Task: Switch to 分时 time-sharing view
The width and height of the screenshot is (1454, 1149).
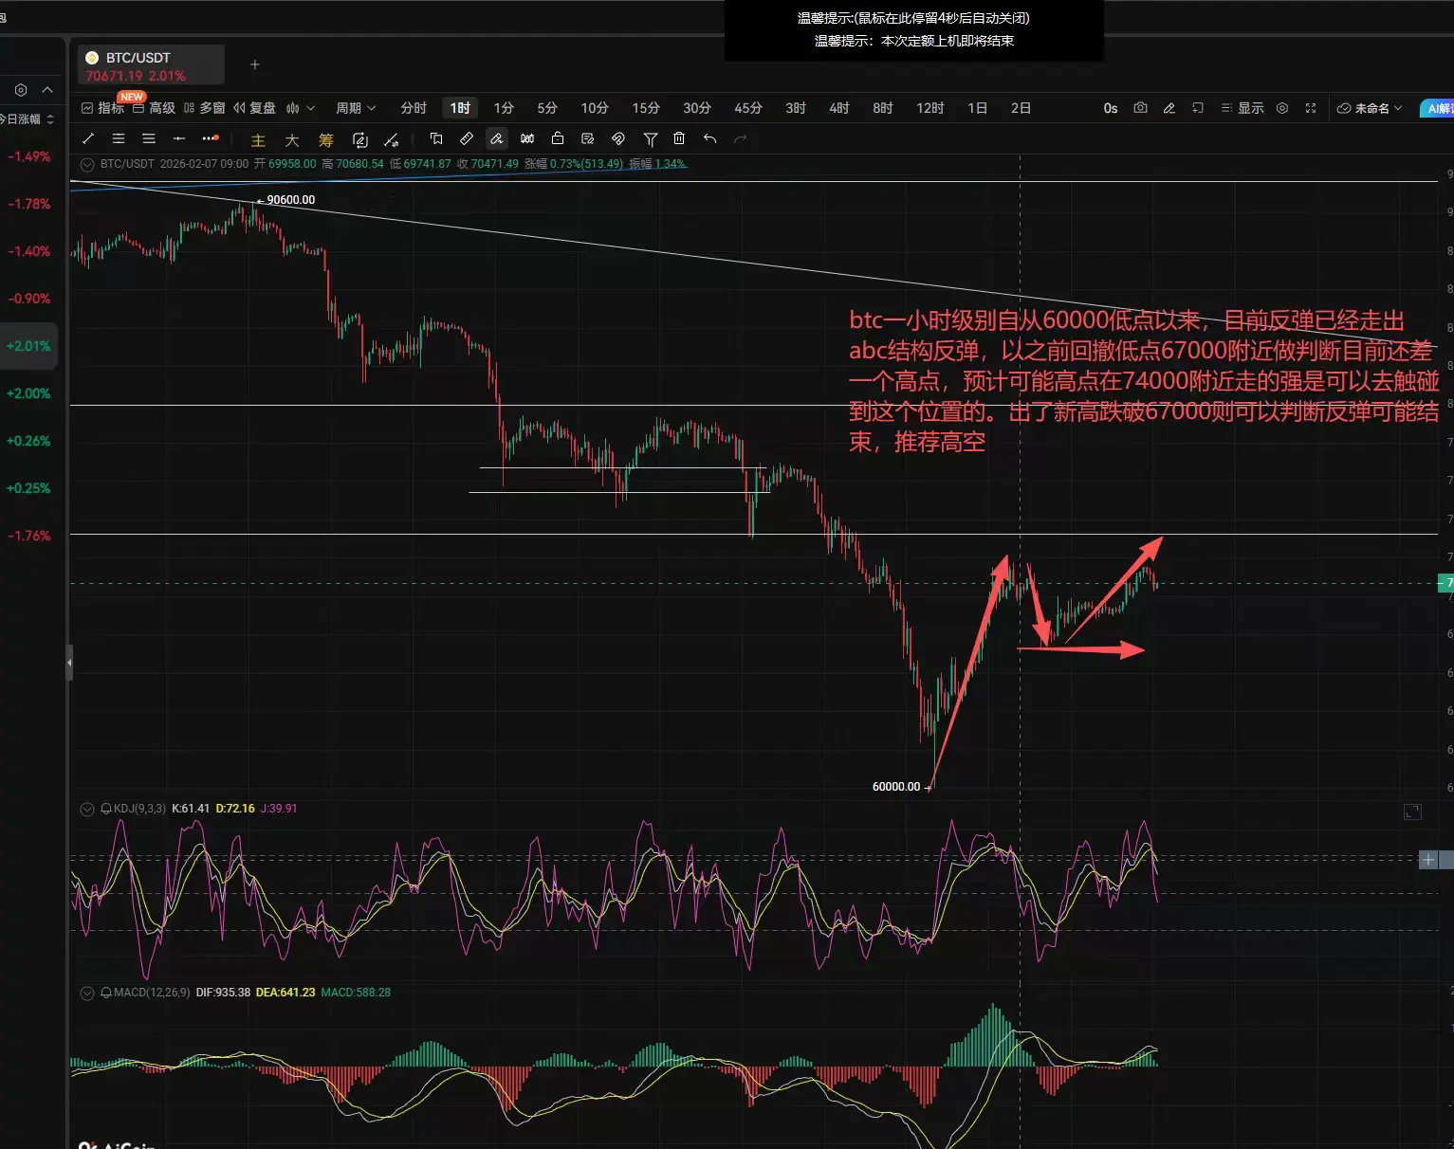Action: pyautogui.click(x=414, y=108)
